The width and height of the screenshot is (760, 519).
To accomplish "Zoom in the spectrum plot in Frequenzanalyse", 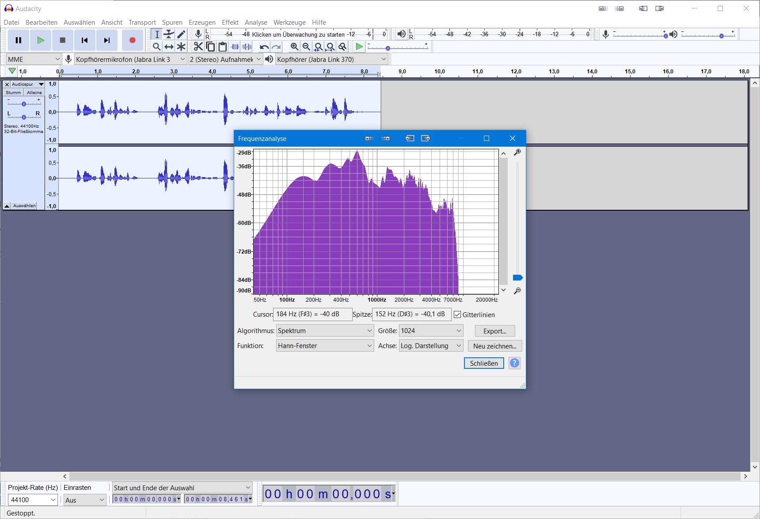I will (x=517, y=152).
